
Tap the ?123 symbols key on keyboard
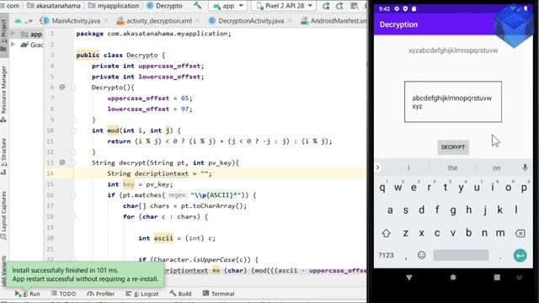tap(386, 255)
